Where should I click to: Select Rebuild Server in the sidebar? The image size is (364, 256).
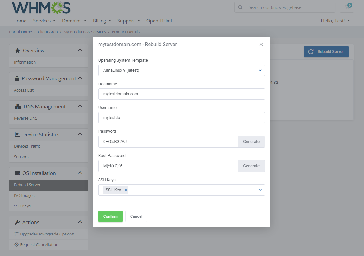tap(48, 185)
